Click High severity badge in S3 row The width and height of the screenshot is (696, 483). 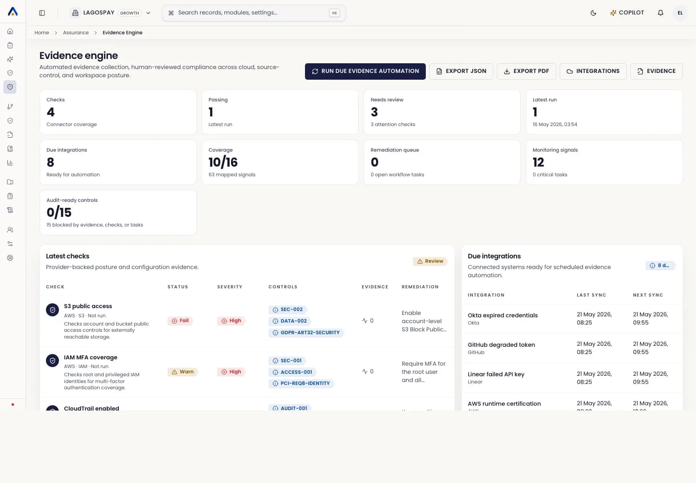point(232,321)
